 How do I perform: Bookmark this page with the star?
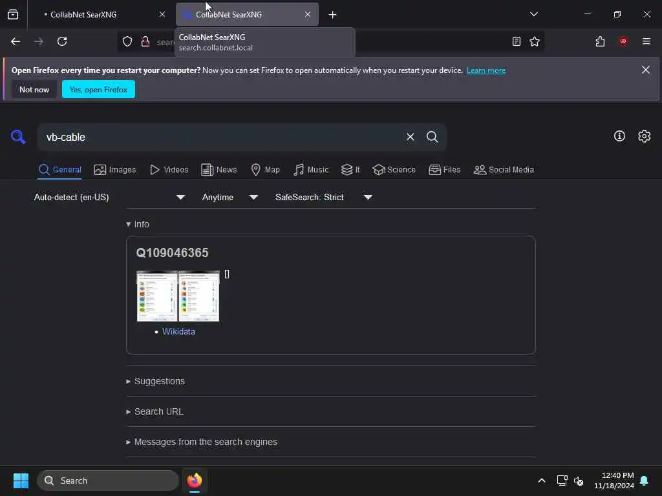coord(535,41)
